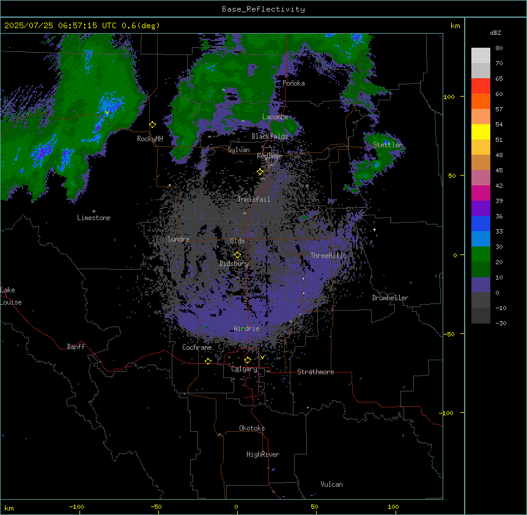The height and width of the screenshot is (515, 527).
Task: Click the dBZ legend heading
Action: tap(495, 32)
